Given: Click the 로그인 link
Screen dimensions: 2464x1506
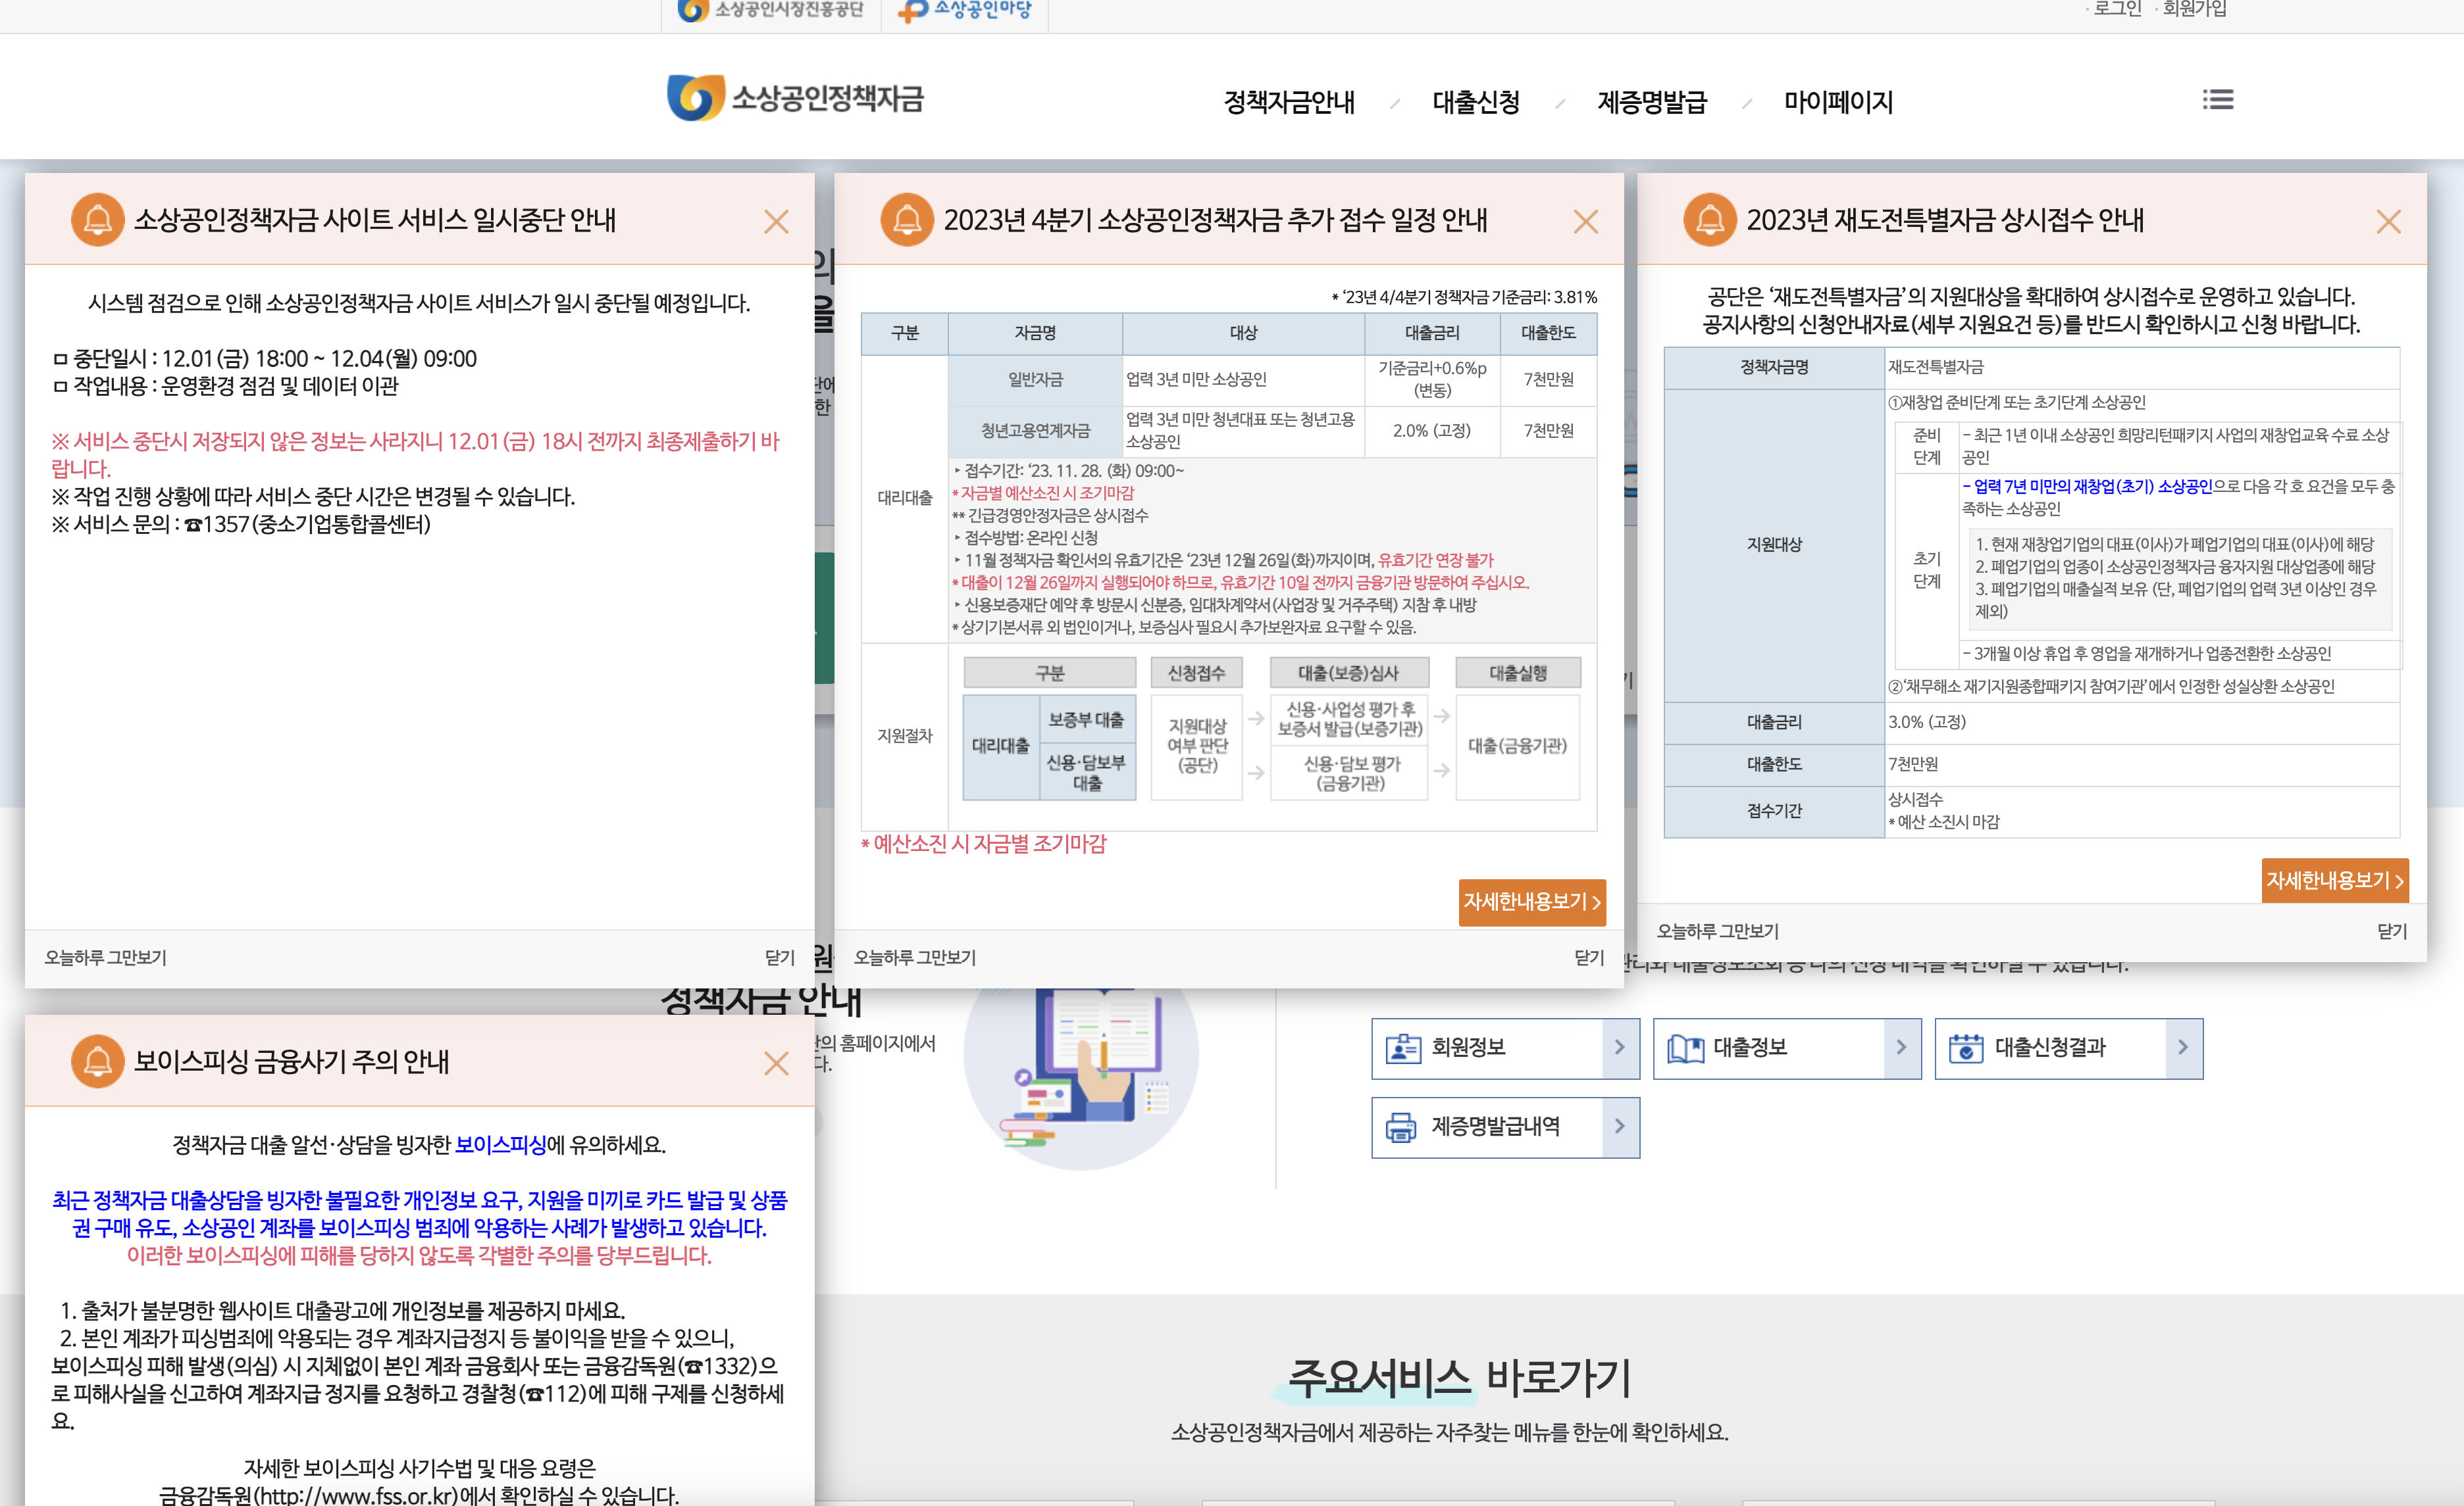Looking at the screenshot, I should (2117, 9).
